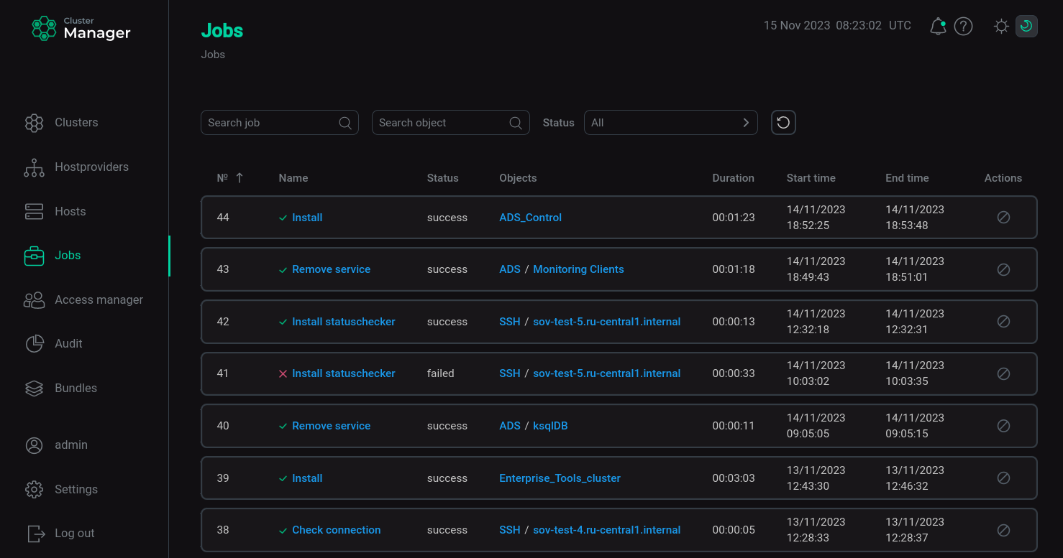
Task: Open the Hosts server icon
Action: pyautogui.click(x=34, y=211)
